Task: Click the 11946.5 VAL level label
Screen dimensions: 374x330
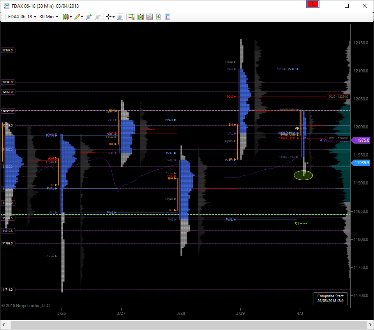Action: pyautogui.click(x=288, y=157)
